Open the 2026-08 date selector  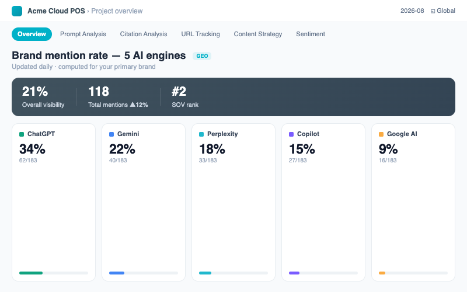[412, 11]
